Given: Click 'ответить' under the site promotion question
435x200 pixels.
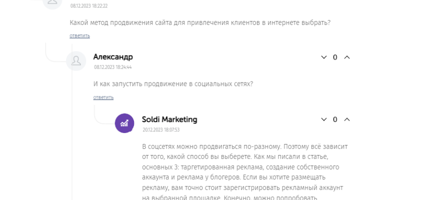Looking at the screenshot, I should pyautogui.click(x=79, y=35).
